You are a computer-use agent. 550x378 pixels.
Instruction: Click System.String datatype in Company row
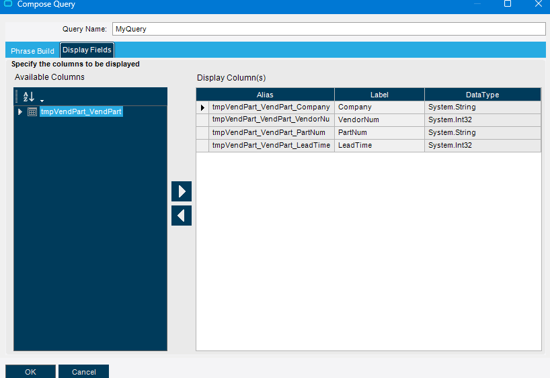tap(483, 107)
